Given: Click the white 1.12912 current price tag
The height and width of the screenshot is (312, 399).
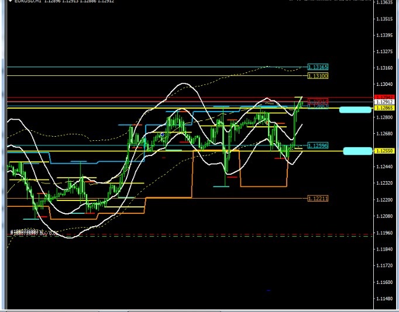Looking at the screenshot, I should click(384, 102).
